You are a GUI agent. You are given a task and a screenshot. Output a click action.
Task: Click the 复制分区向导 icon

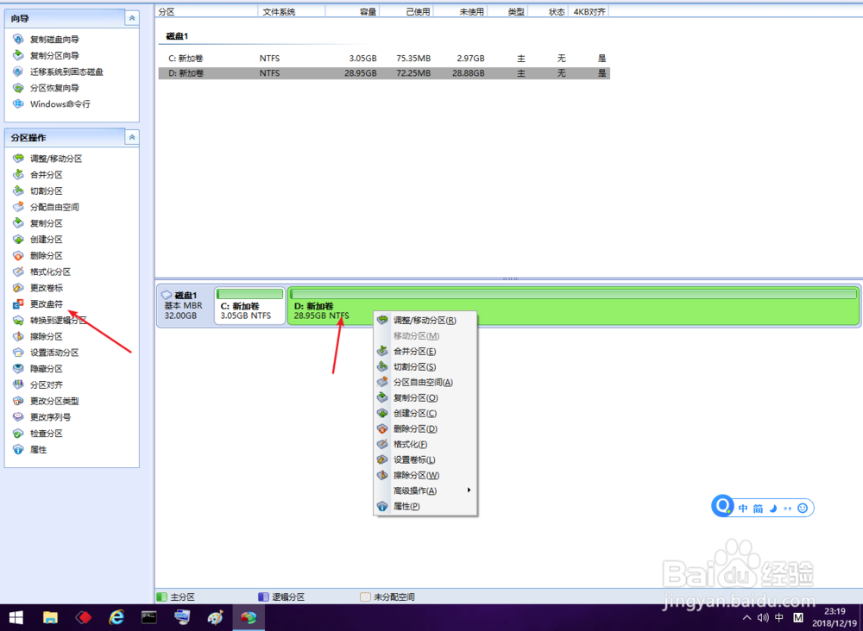click(18, 55)
